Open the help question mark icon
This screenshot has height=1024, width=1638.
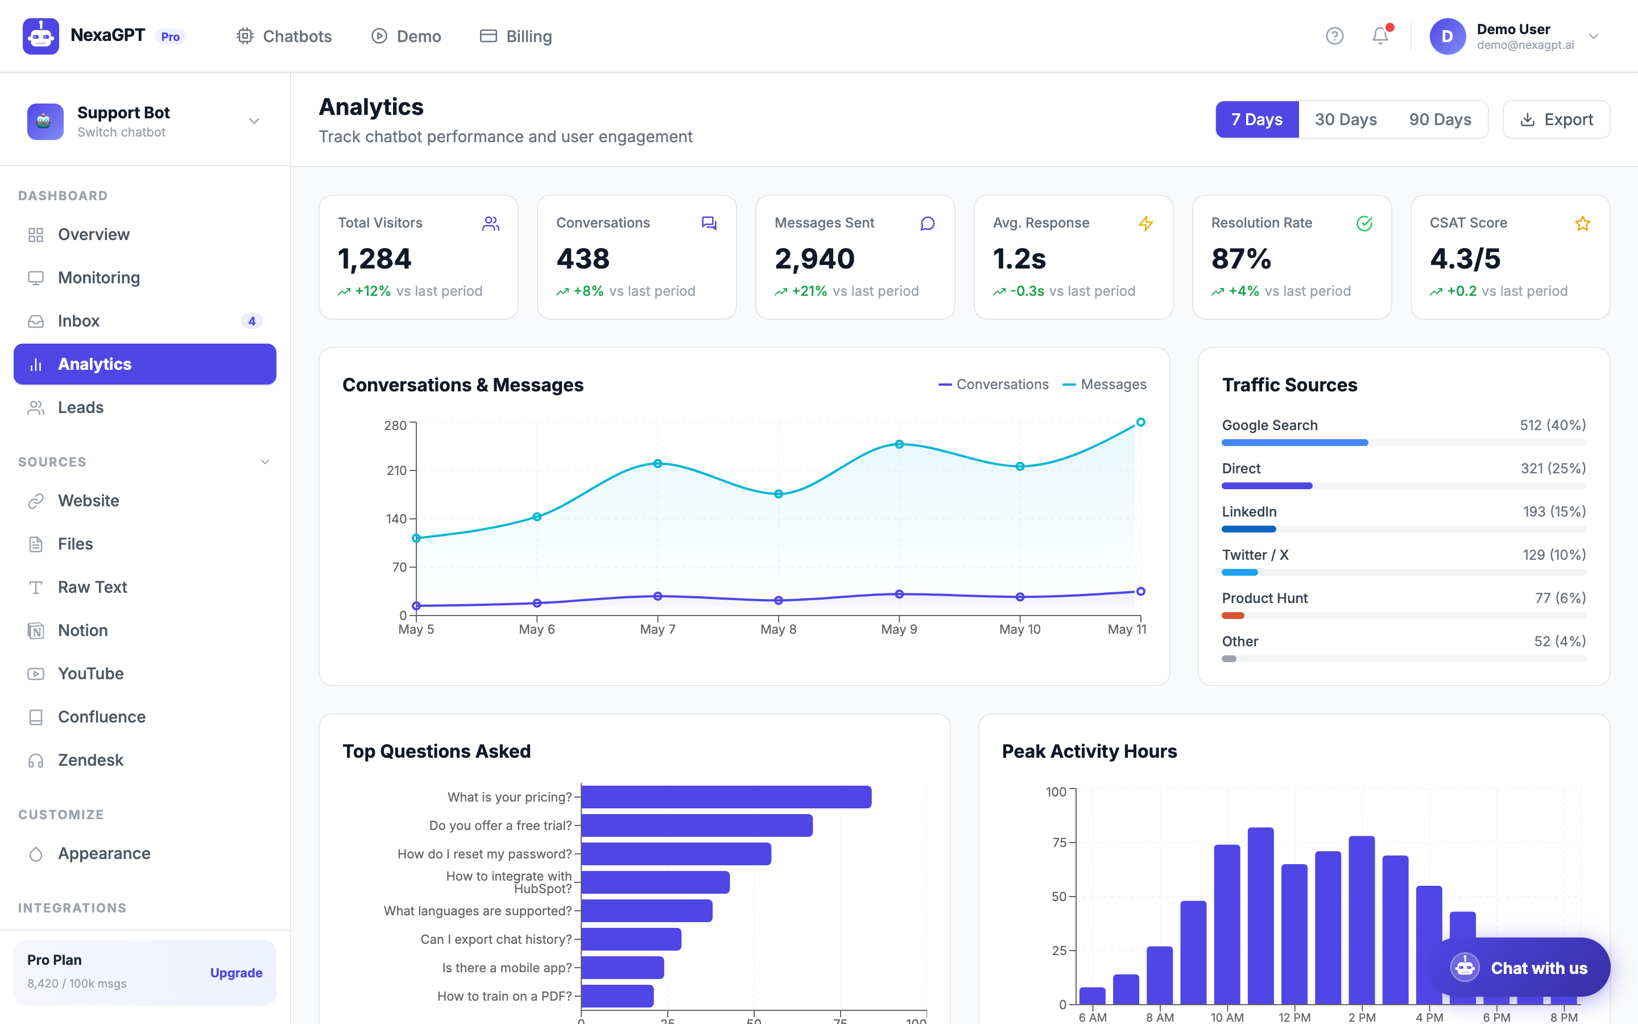(x=1334, y=36)
